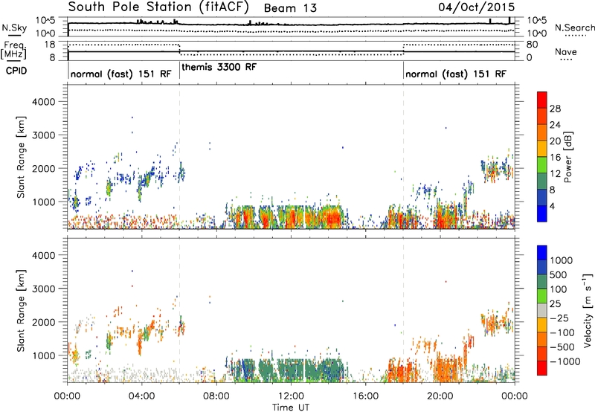This screenshot has width=595, height=412.
Task: Select the 'CPID' row label
Action: coord(16,71)
